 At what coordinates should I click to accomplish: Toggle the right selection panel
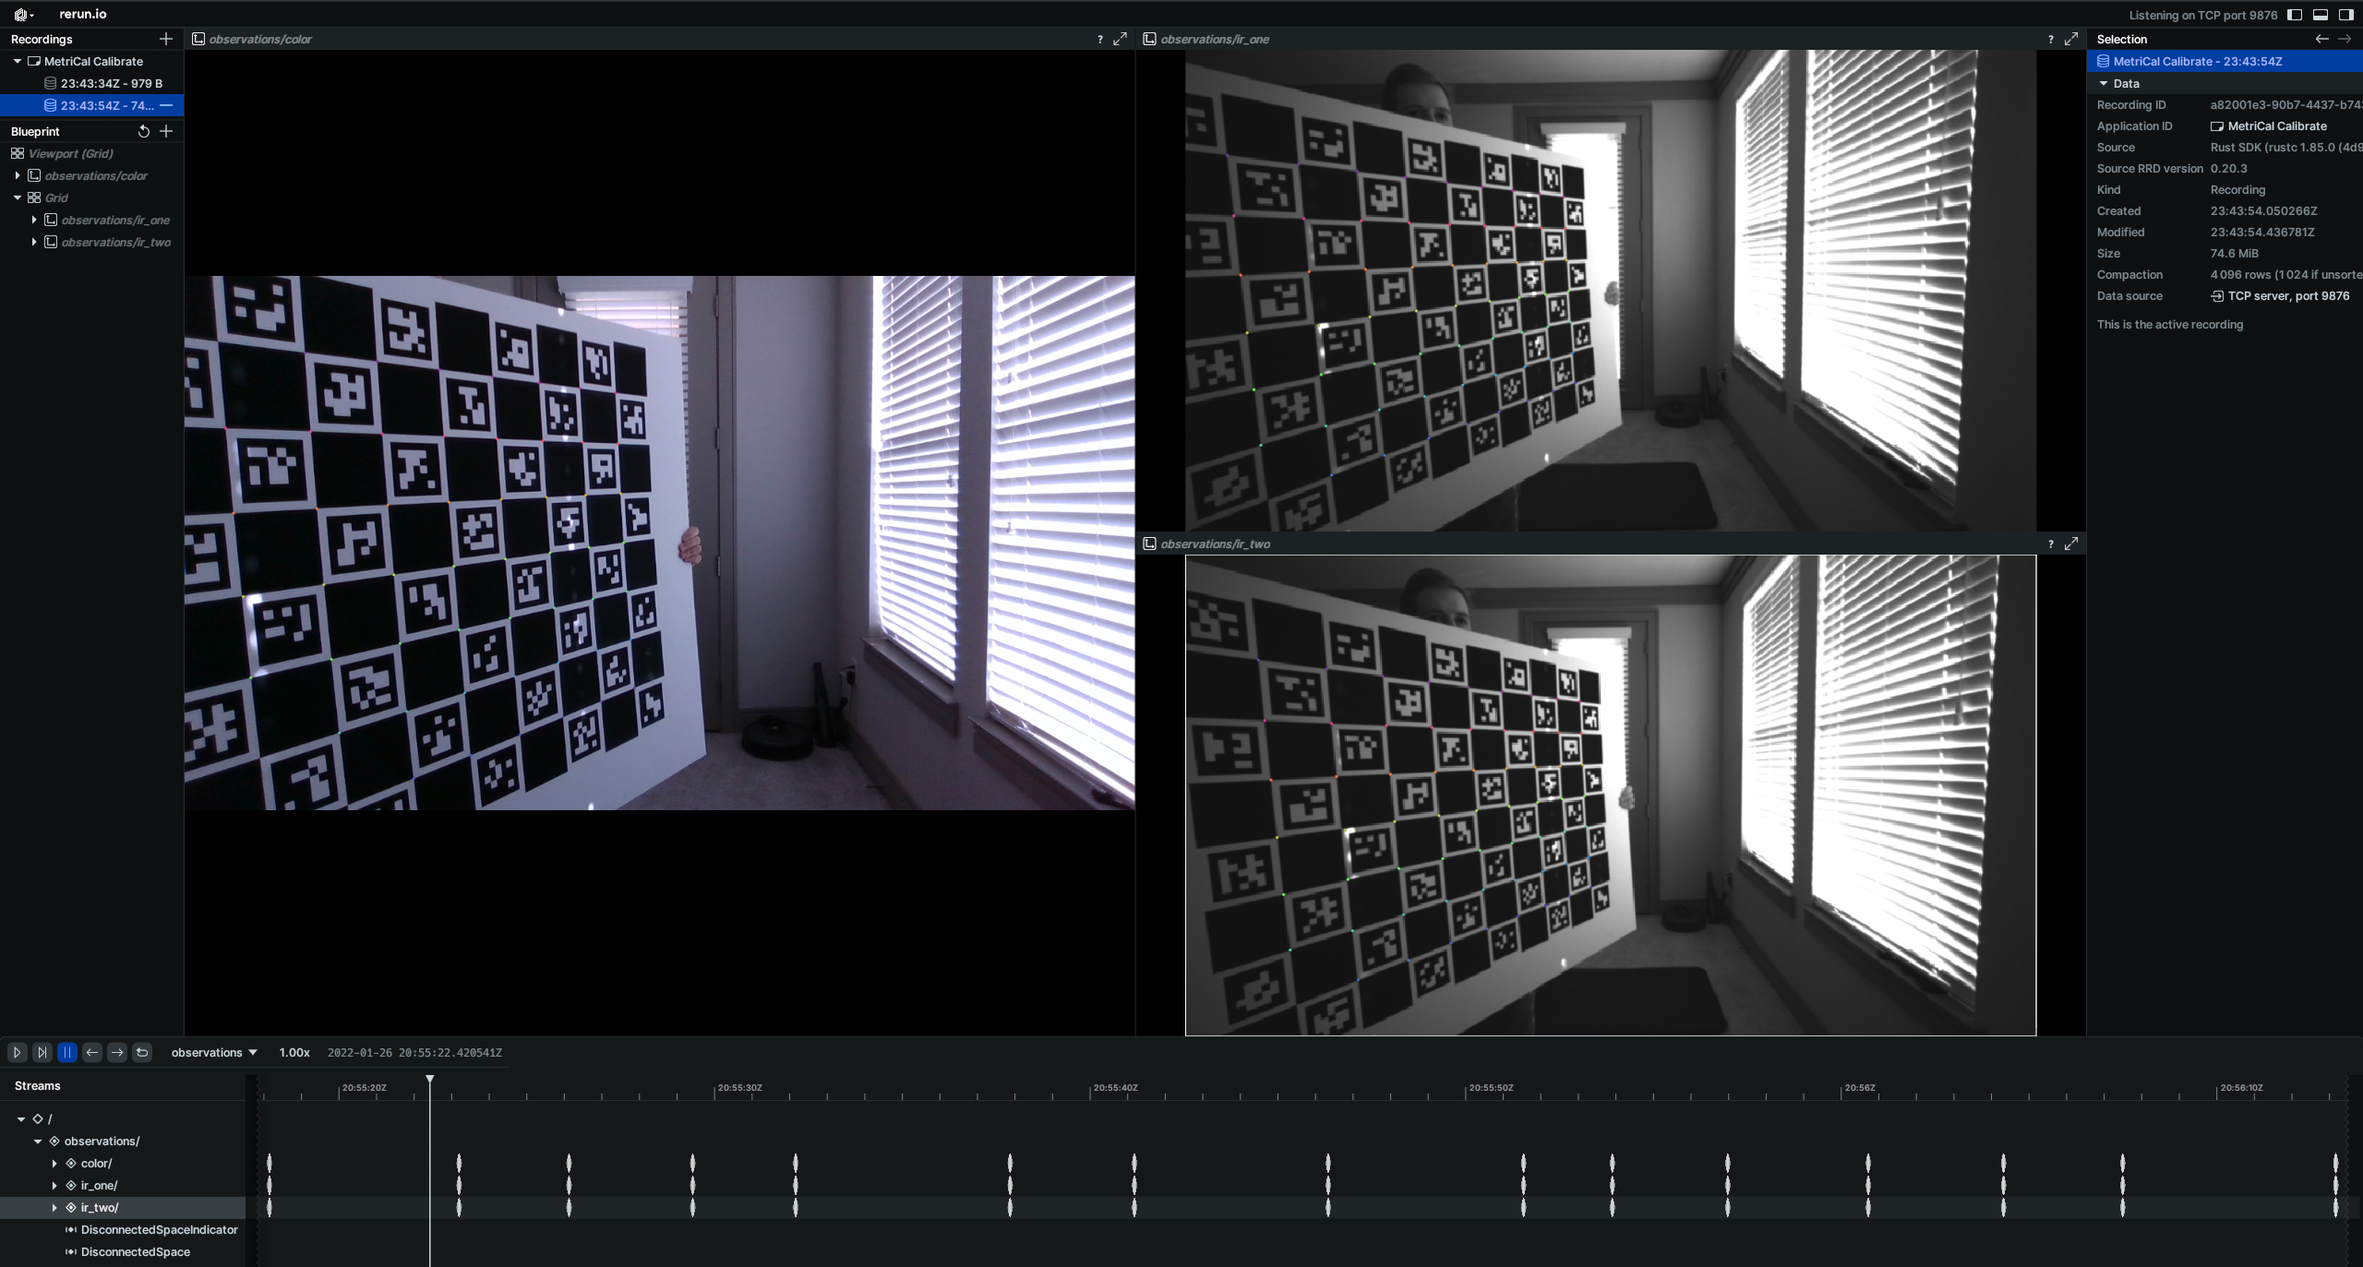pos(2345,15)
